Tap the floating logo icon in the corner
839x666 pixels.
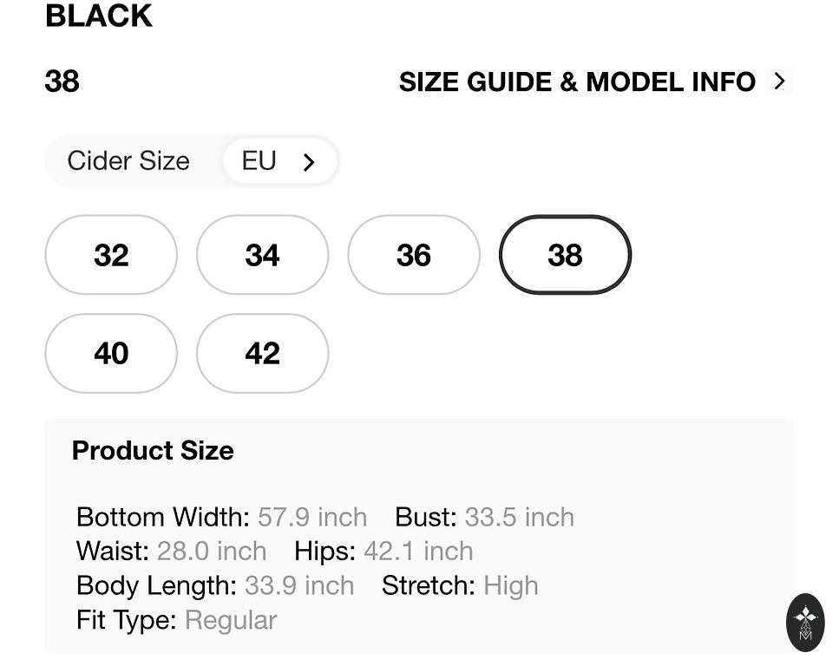(805, 622)
